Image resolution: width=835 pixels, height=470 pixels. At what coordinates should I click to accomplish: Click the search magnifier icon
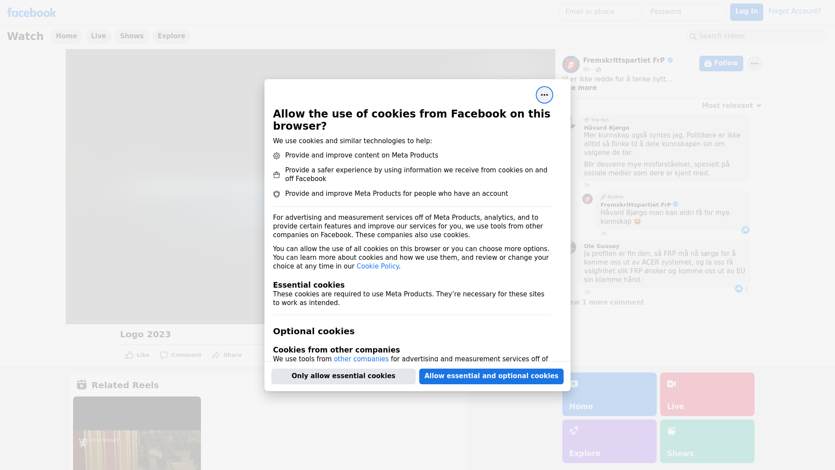click(693, 37)
